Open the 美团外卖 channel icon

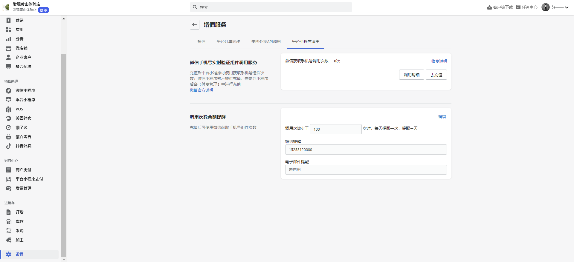[9, 118]
